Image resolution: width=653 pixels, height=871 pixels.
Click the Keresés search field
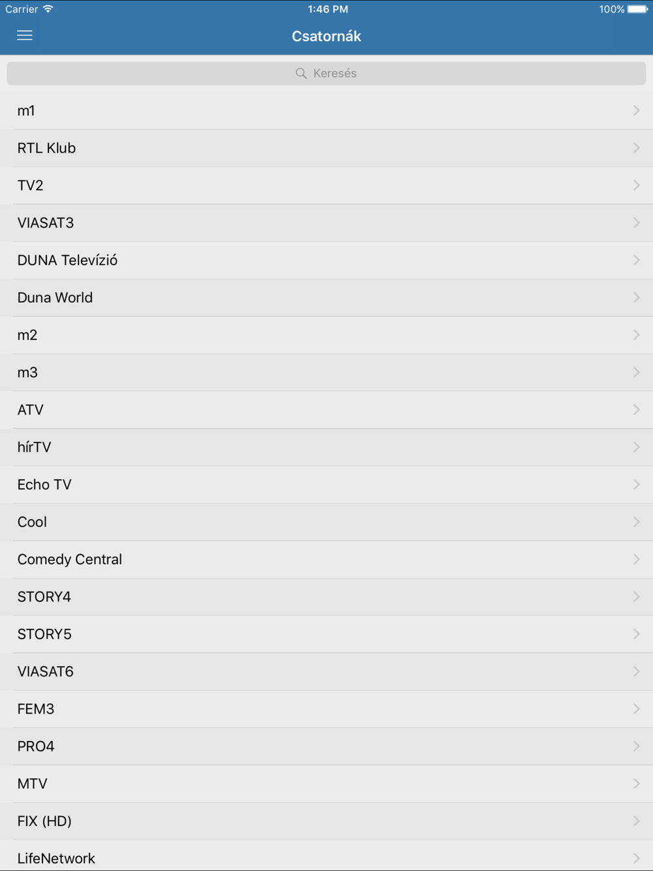click(x=326, y=73)
